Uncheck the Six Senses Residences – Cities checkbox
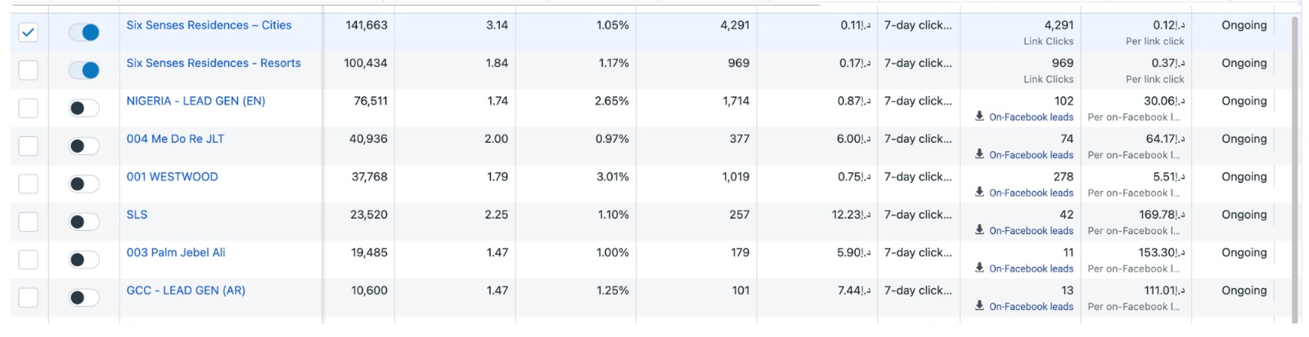Image resolution: width=1309 pixels, height=337 pixels. [x=28, y=32]
